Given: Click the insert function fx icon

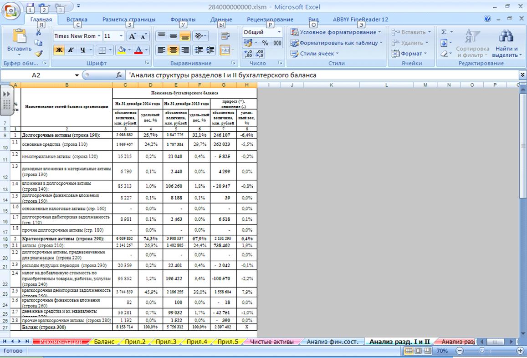Looking at the screenshot, I should [x=119, y=75].
